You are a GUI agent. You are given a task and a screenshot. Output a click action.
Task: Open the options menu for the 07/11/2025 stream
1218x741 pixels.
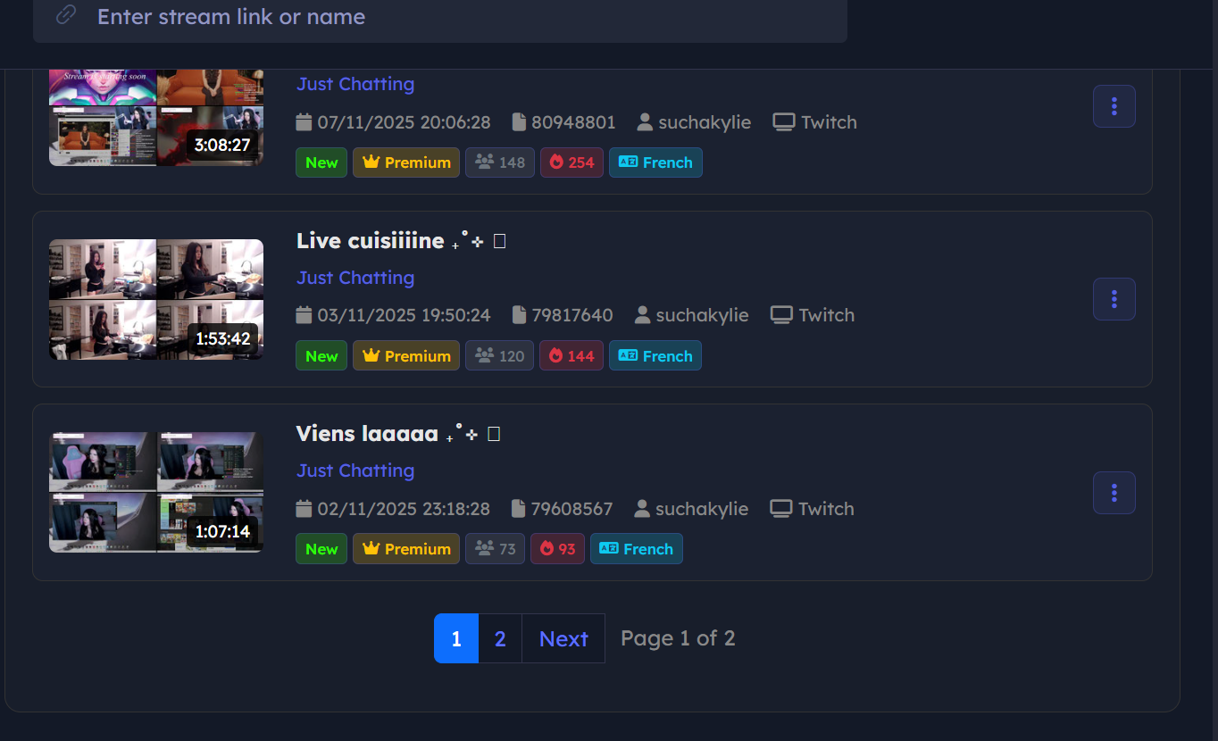[x=1114, y=106]
